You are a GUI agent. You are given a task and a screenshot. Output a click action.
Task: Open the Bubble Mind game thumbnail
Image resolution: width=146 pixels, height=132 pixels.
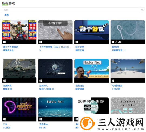click(91, 69)
